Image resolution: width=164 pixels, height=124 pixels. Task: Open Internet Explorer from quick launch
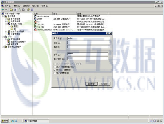coord(12,121)
